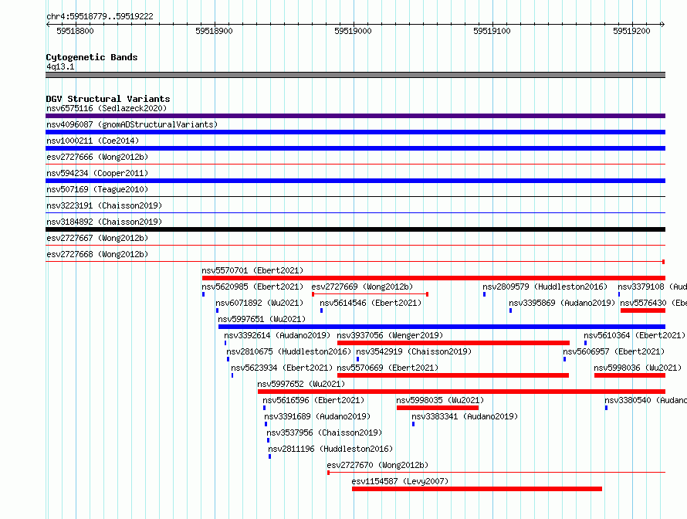This screenshot has height=519, width=687.
Task: Click the chr4:59518779..59519222 coordinate range text
Action: [x=100, y=17]
